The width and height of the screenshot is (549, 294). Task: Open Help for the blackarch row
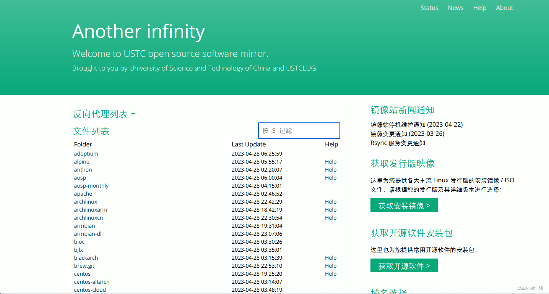(x=331, y=258)
